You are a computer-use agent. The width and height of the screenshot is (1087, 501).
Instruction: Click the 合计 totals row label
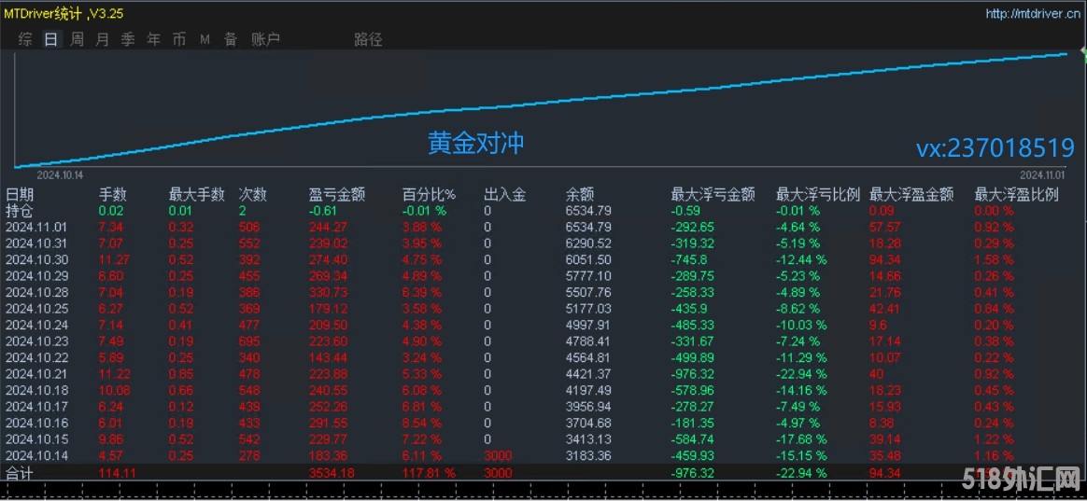tap(20, 473)
